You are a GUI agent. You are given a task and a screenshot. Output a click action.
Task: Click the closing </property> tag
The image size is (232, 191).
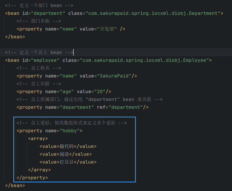click(32, 178)
